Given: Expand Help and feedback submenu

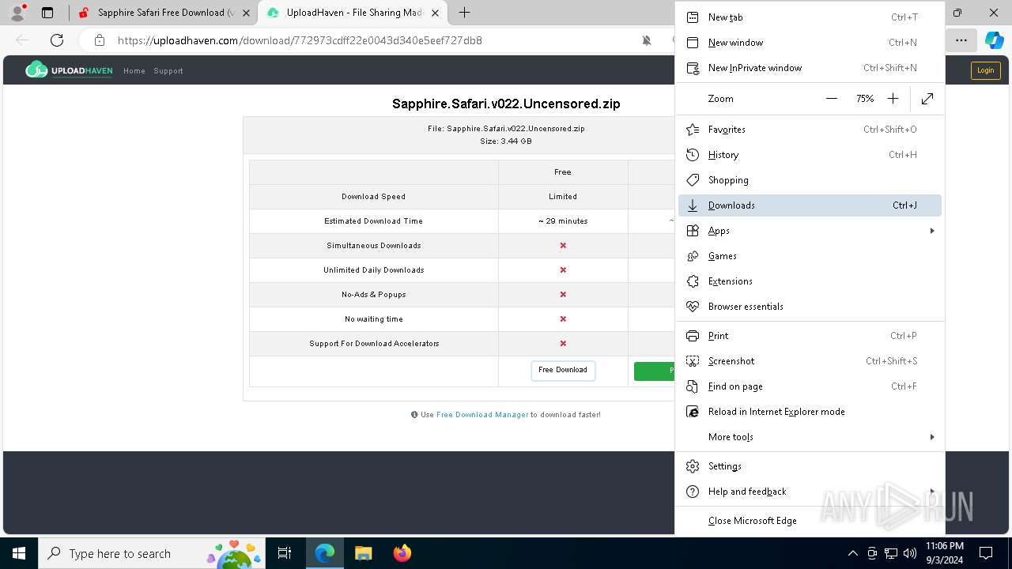Looking at the screenshot, I should (810, 492).
